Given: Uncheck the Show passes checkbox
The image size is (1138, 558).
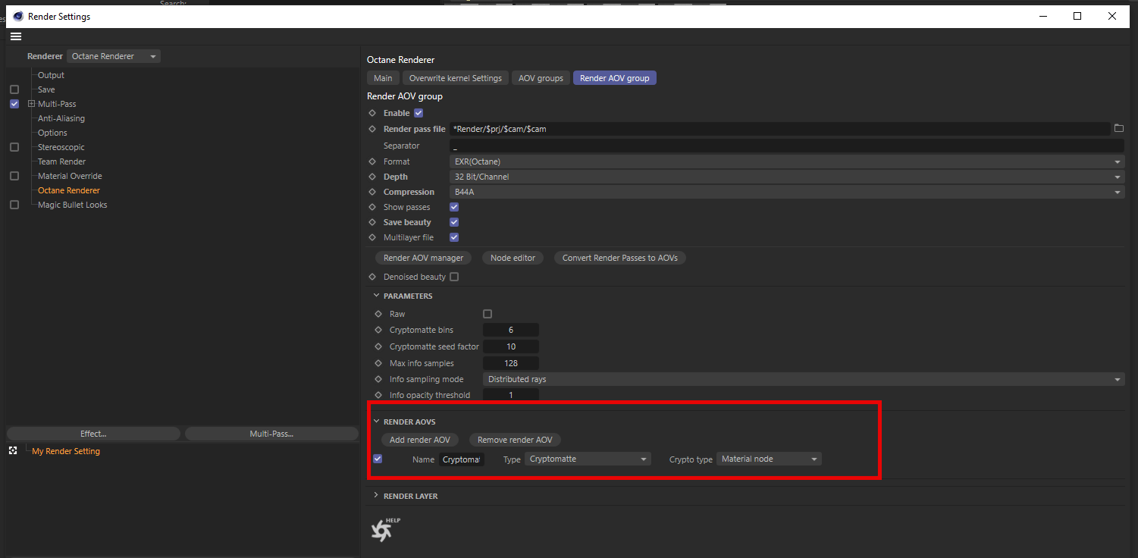Looking at the screenshot, I should 454,207.
